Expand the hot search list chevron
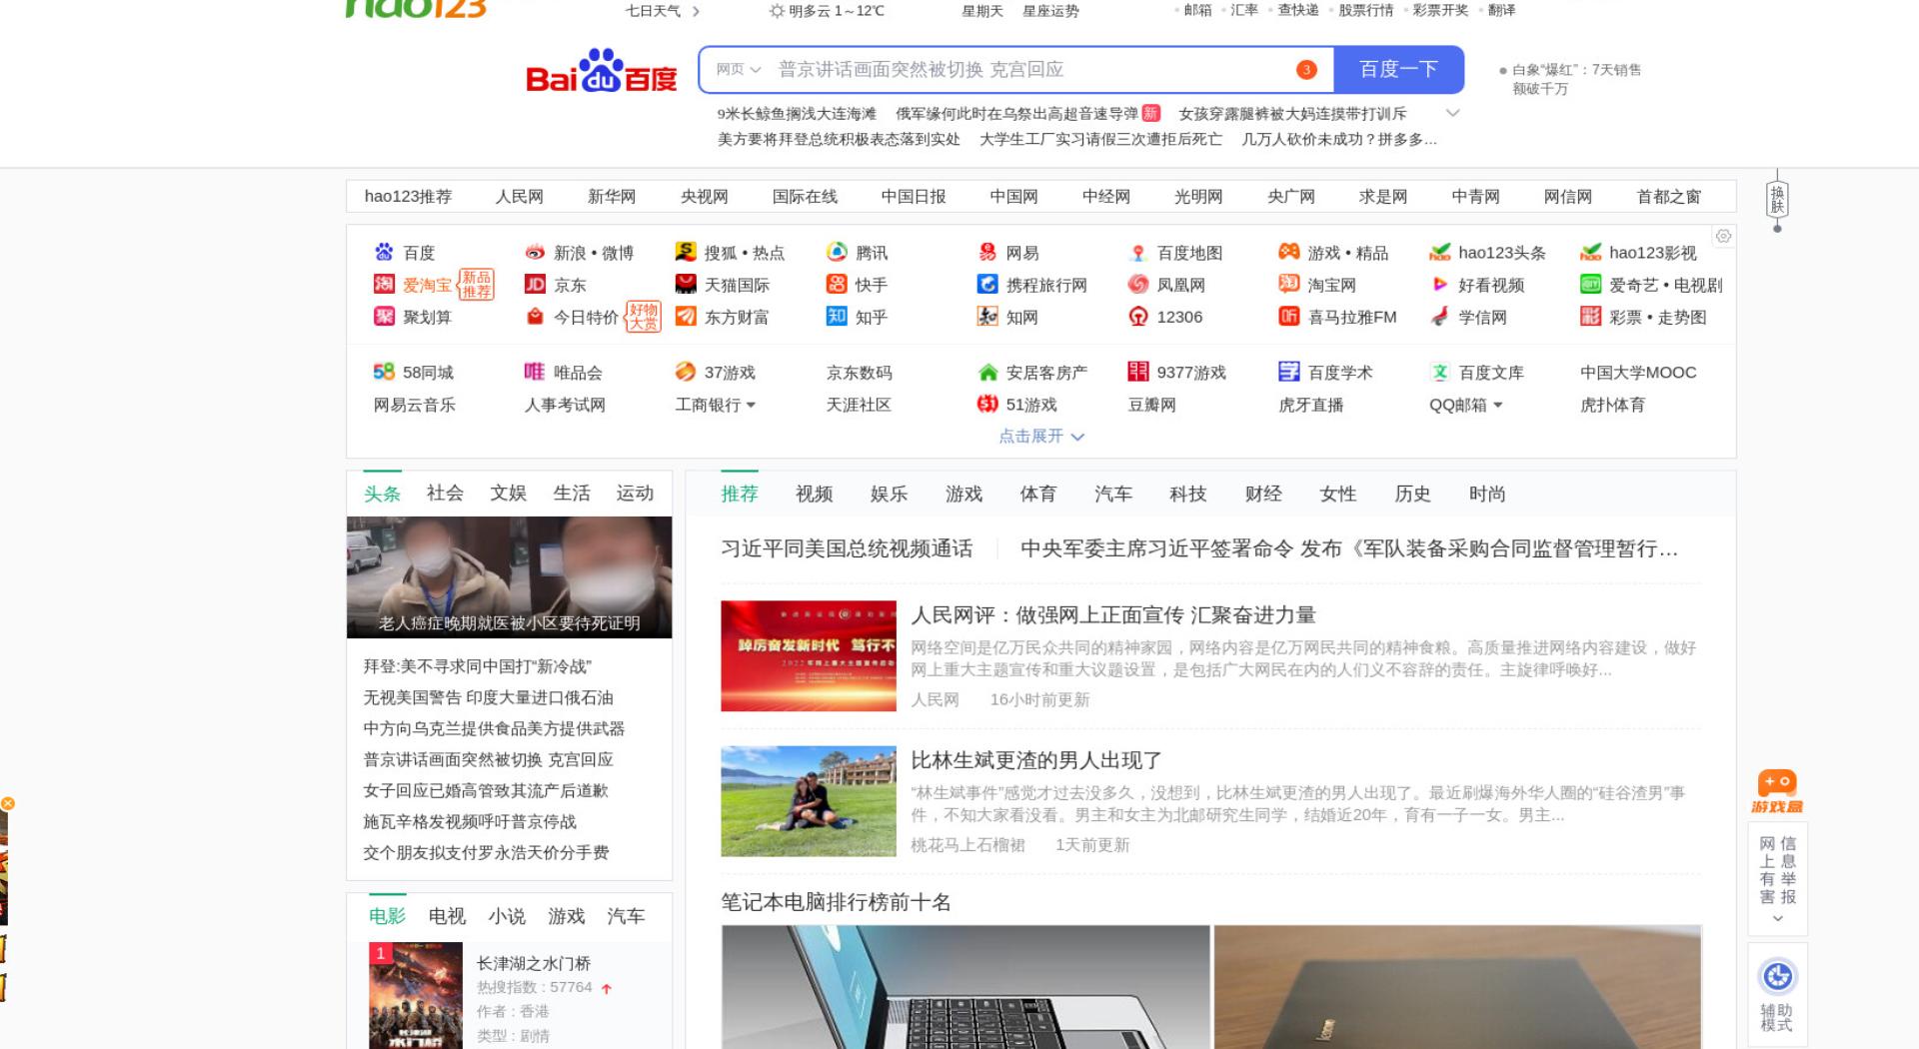The width and height of the screenshot is (1919, 1049). pos(1452,113)
